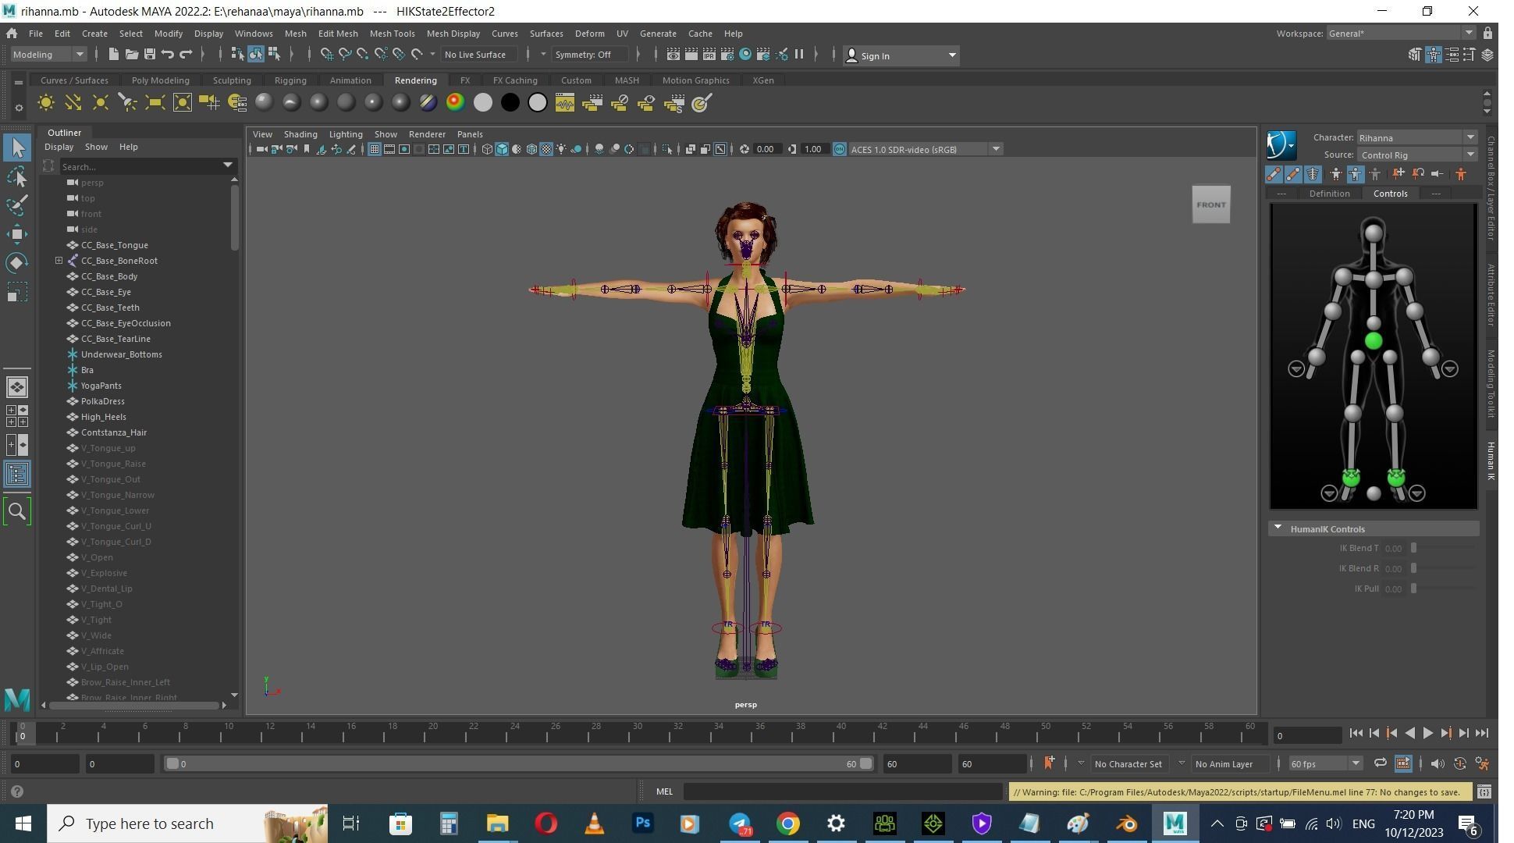Click the Undo arrow icon
Image resolution: width=1514 pixels, height=843 pixels.
click(x=167, y=55)
